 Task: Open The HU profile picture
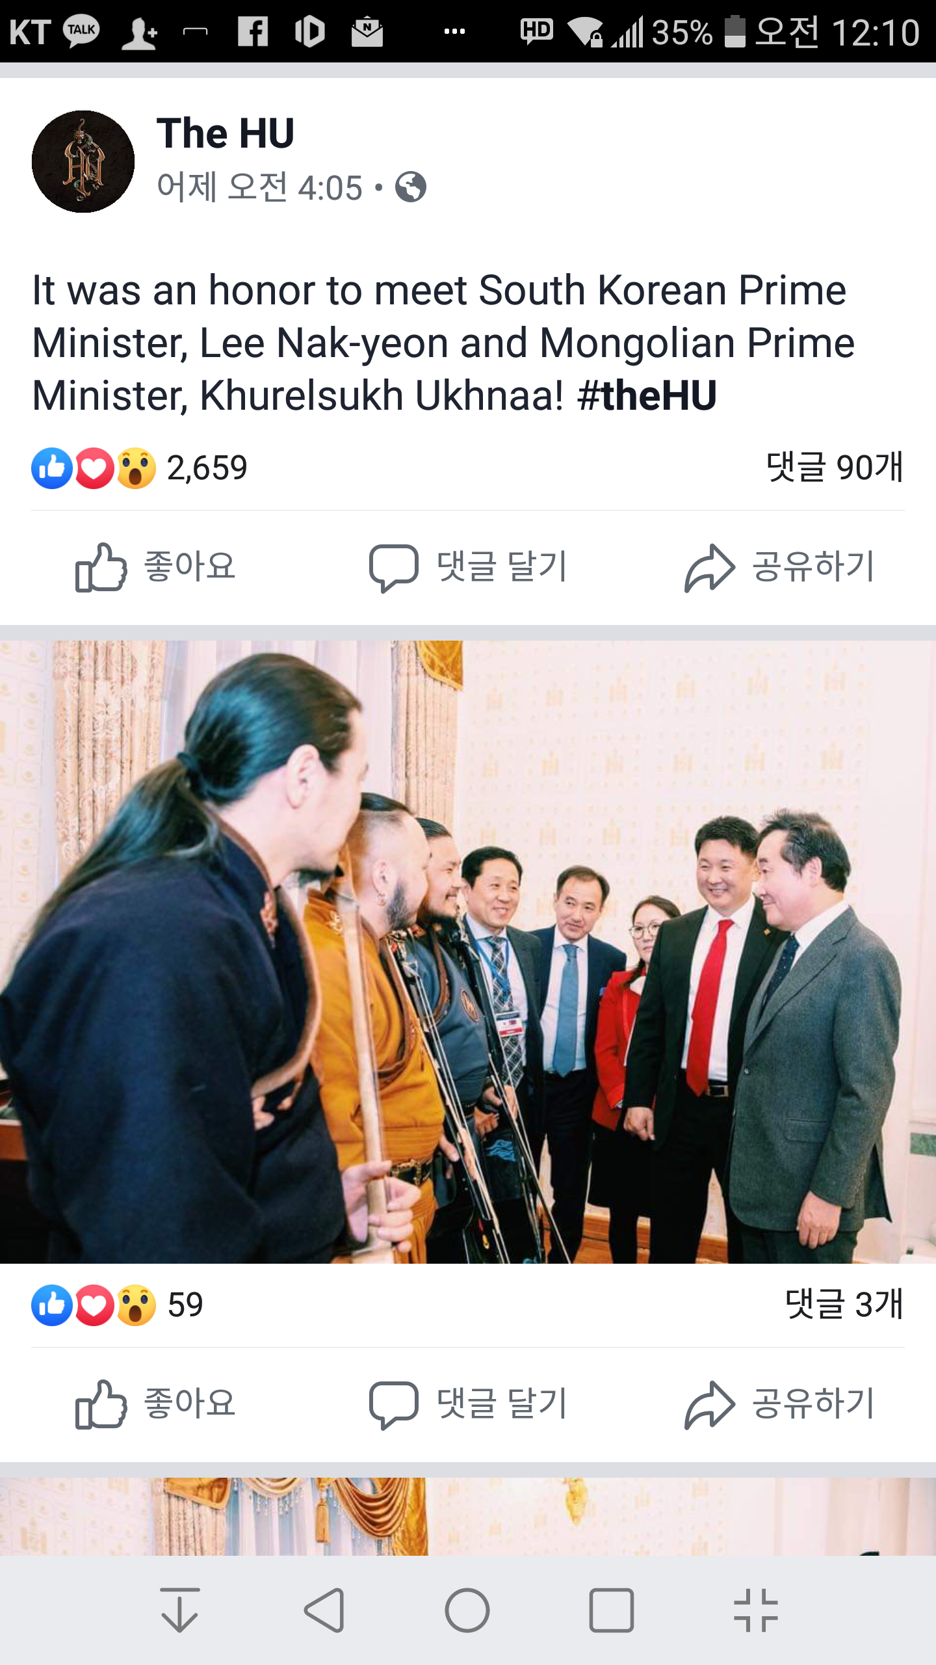coord(83,161)
